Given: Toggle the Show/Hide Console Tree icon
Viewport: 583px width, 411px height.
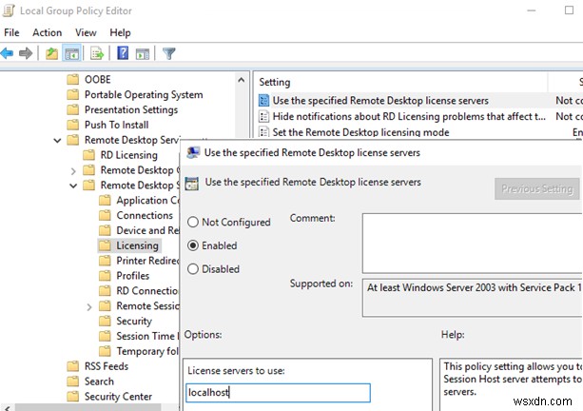Looking at the screenshot, I should (x=71, y=53).
